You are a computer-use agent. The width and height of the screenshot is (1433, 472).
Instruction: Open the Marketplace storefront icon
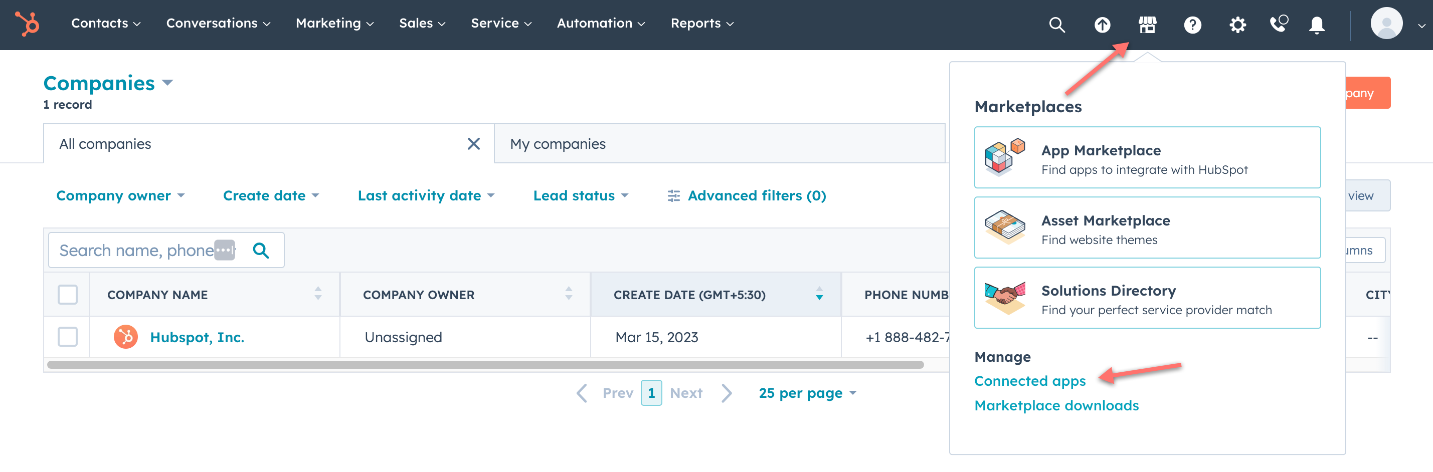pos(1147,25)
